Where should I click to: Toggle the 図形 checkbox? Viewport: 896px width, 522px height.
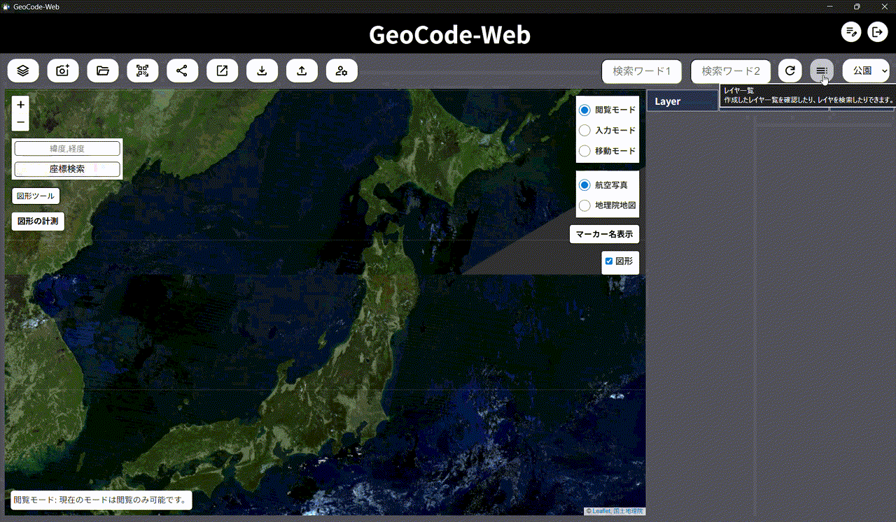[609, 261]
